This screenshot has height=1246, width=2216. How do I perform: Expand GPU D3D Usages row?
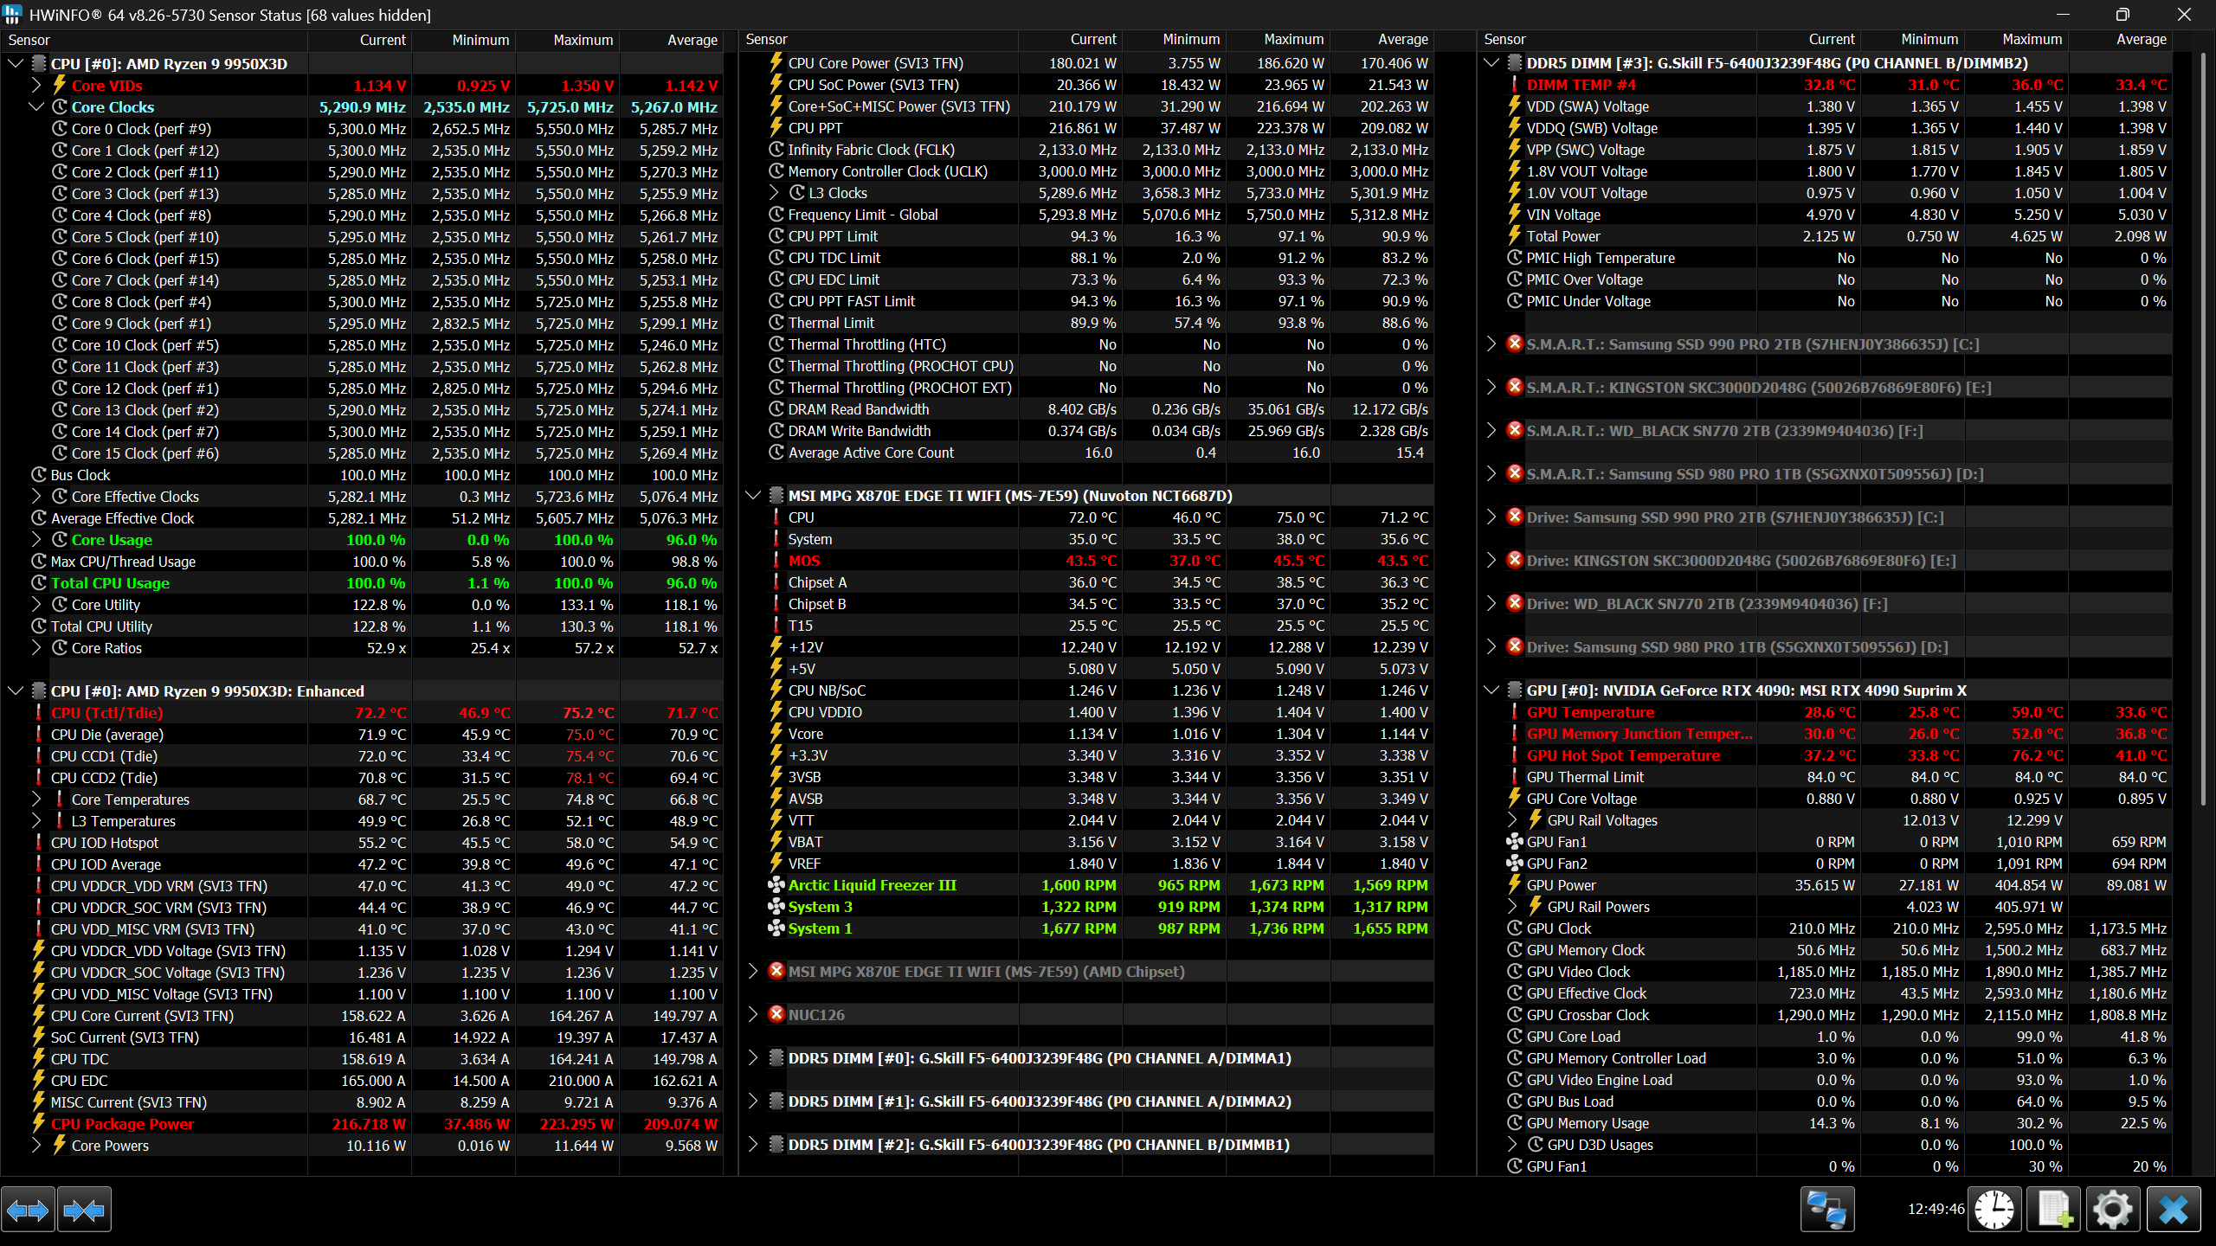[x=1512, y=1144]
